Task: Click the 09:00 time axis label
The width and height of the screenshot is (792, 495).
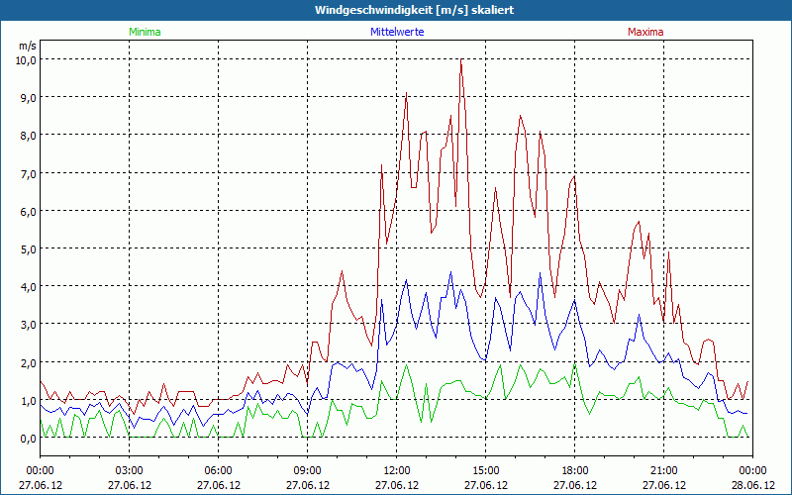Action: click(307, 471)
